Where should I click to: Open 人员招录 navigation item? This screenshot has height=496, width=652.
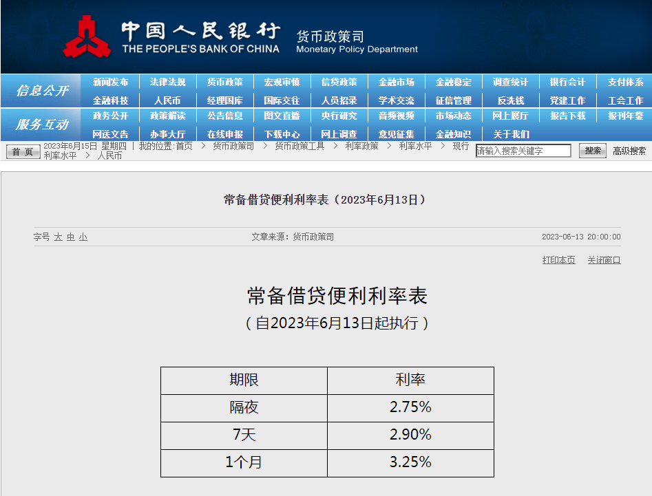coord(339,100)
